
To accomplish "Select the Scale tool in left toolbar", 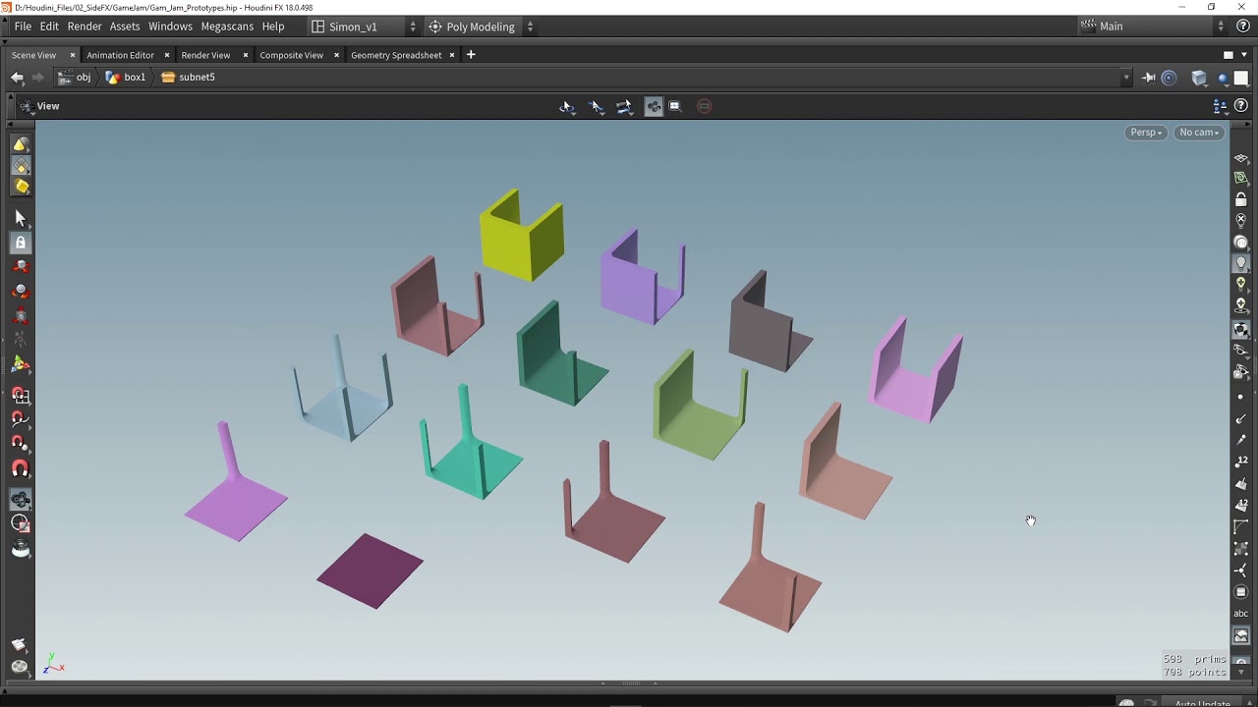I will (21, 316).
